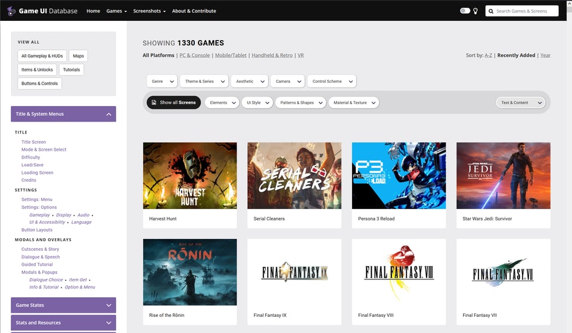
Task: Click the screens icon in Show all Screens
Action: tap(153, 102)
